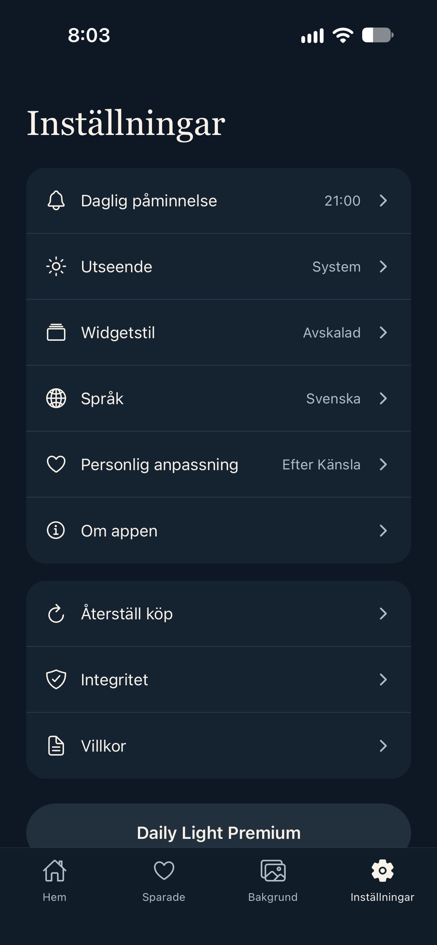437x945 pixels.
Task: Tap the info icon beside Om appen
Action: (56, 530)
